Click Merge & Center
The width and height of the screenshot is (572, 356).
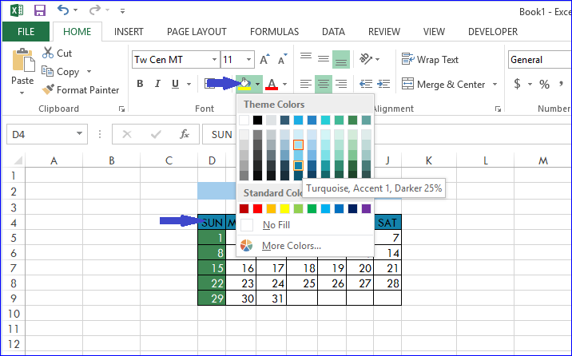pyautogui.click(x=443, y=84)
